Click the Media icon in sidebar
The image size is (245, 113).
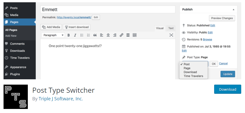(6, 15)
